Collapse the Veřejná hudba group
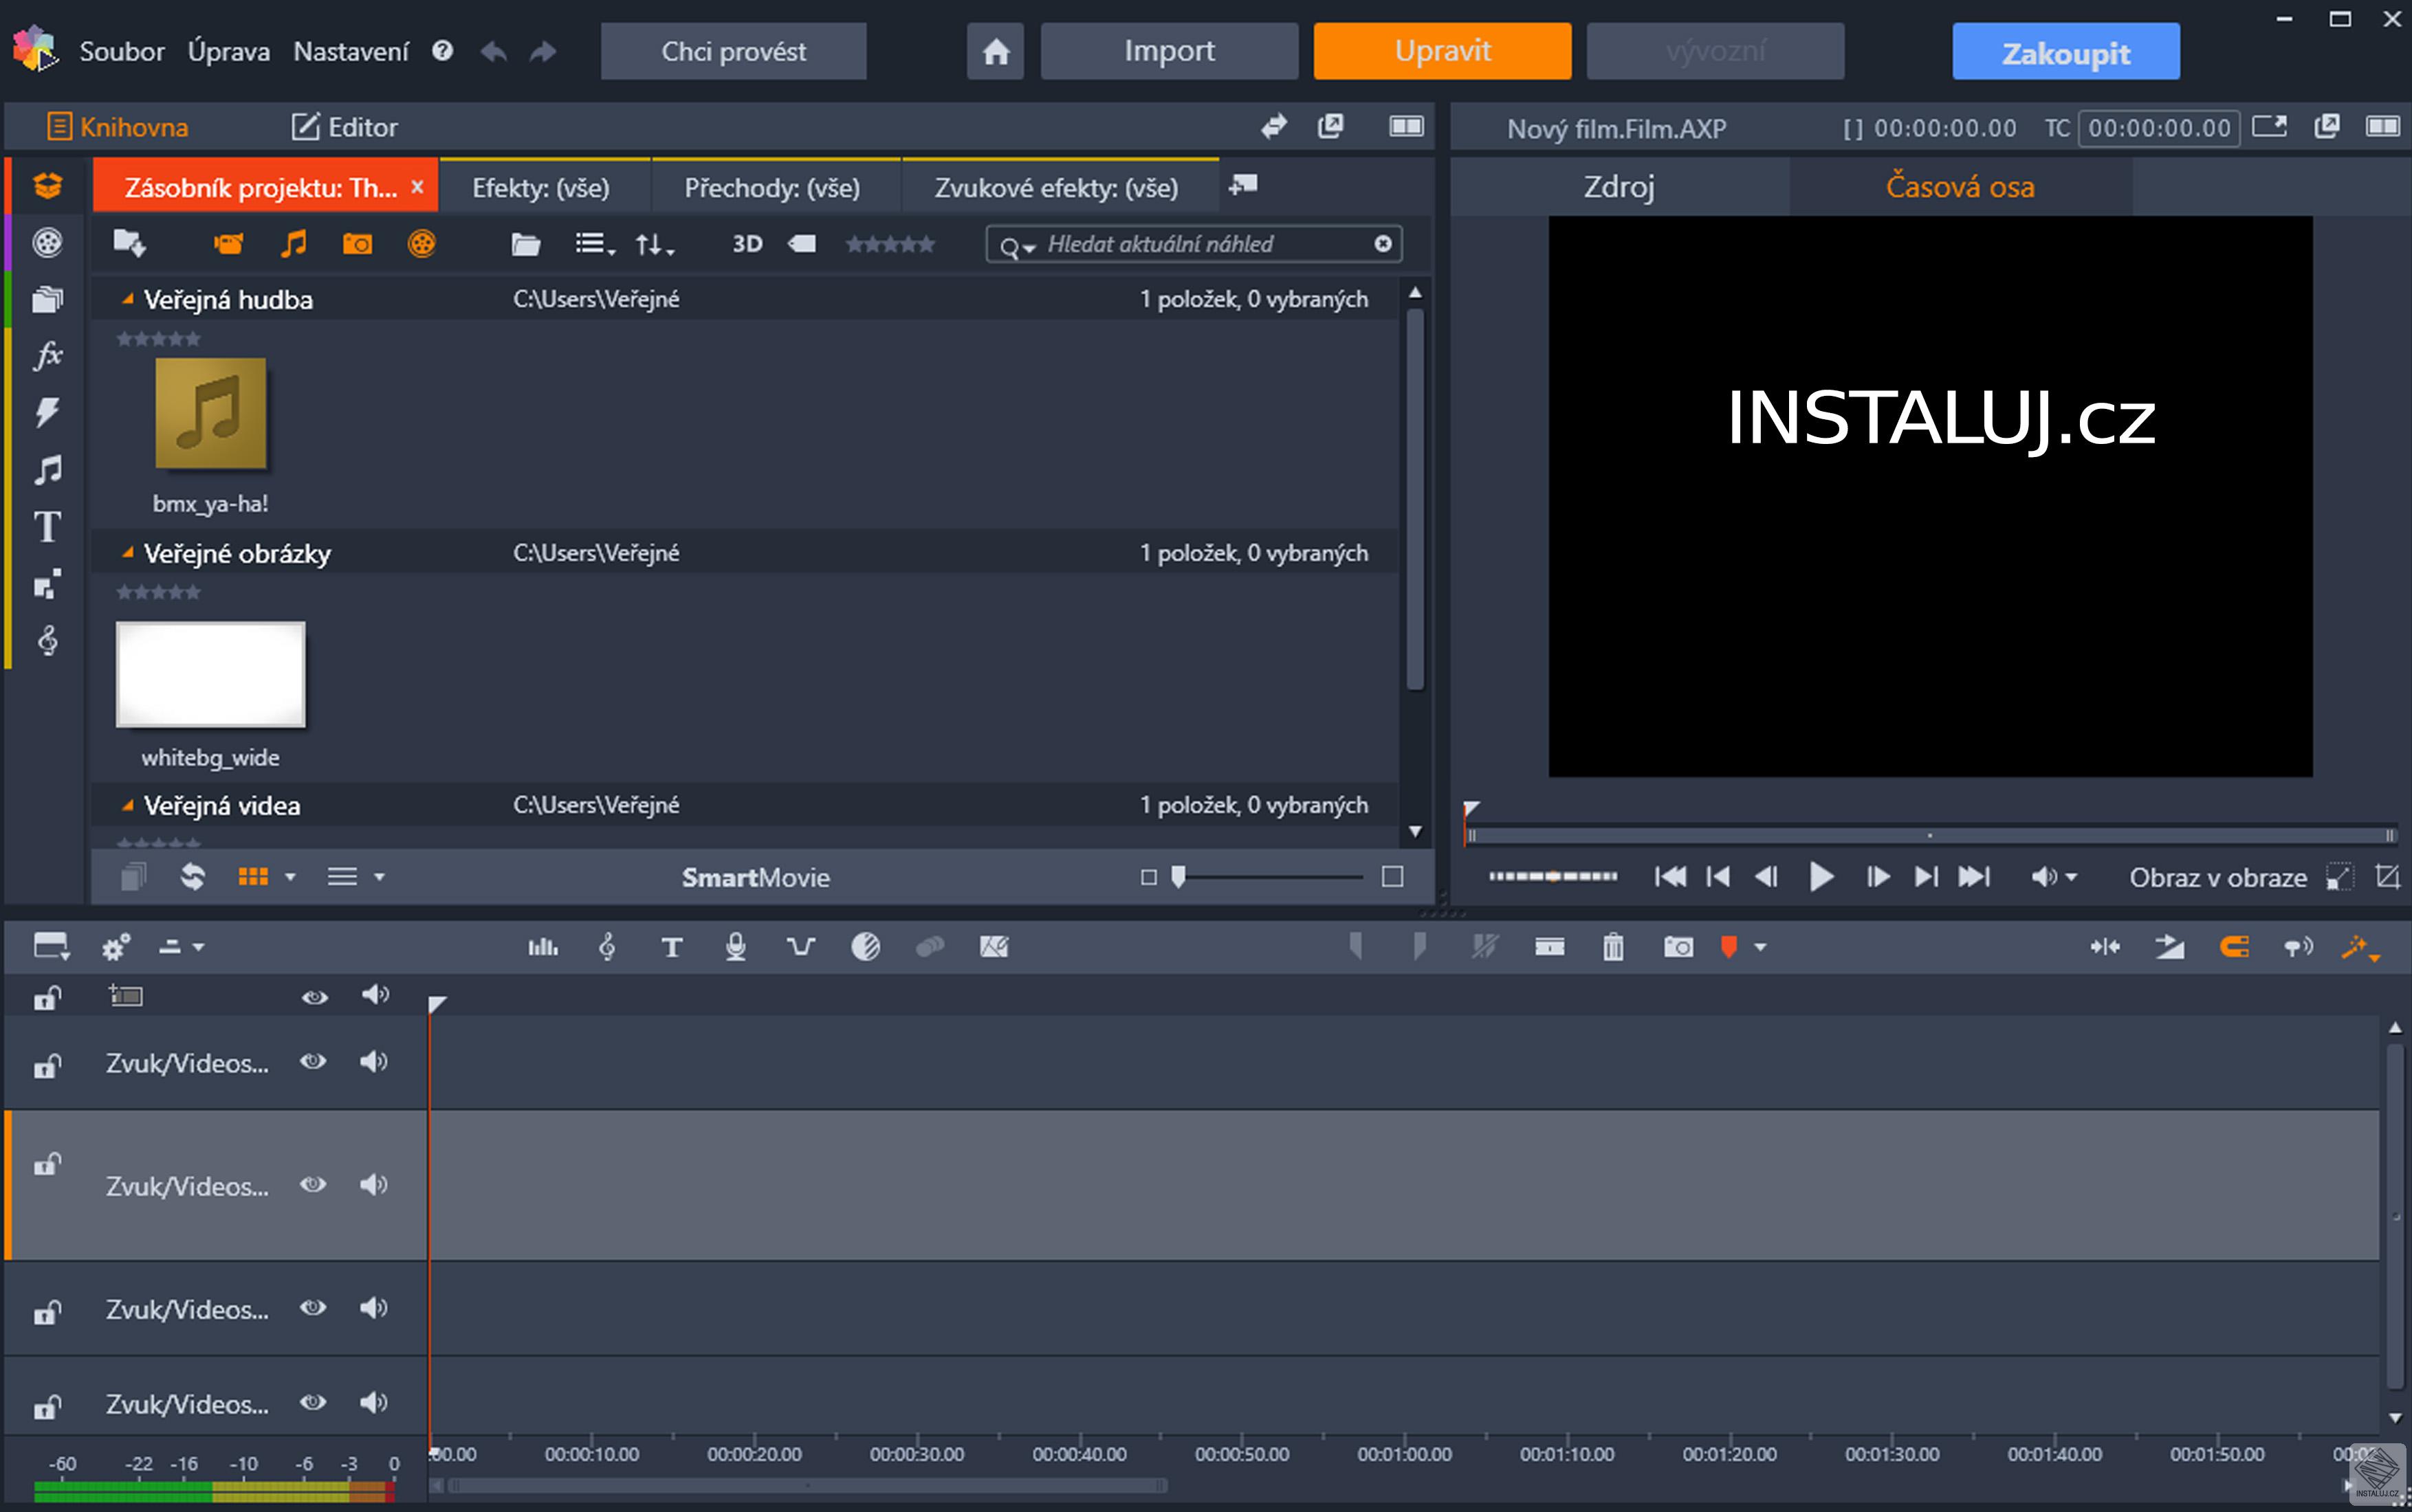This screenshot has height=1512, width=2412. point(127,299)
